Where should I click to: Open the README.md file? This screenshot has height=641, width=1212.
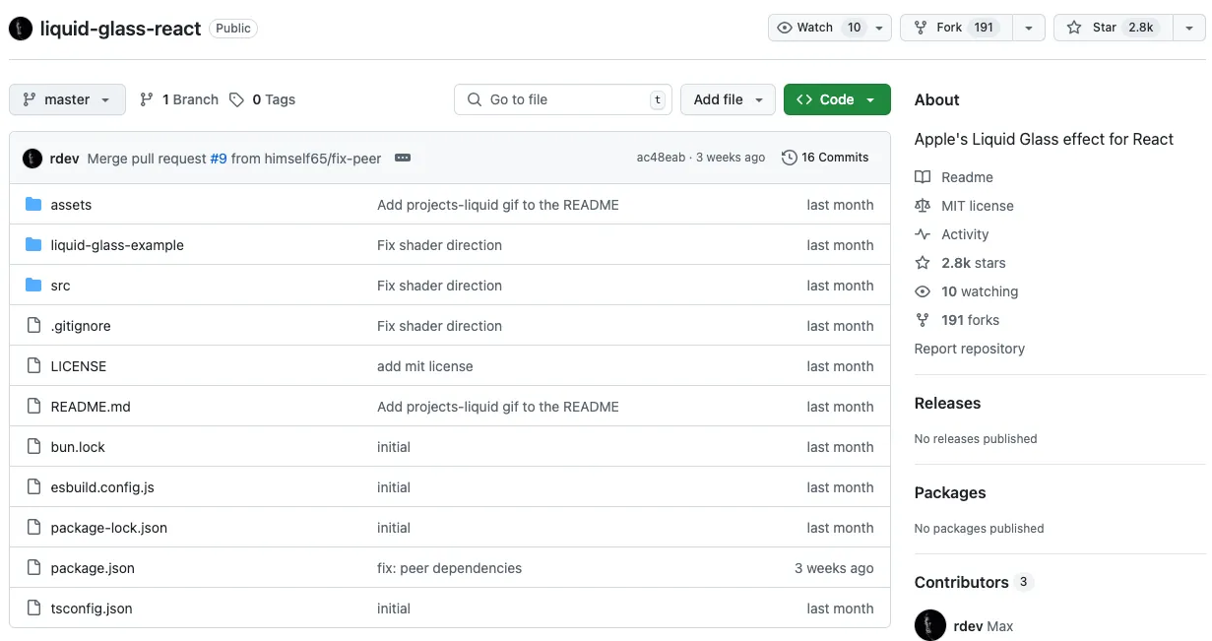91,406
